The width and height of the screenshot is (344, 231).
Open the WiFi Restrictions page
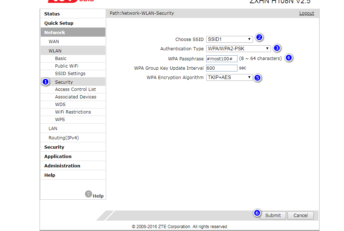pos(73,112)
